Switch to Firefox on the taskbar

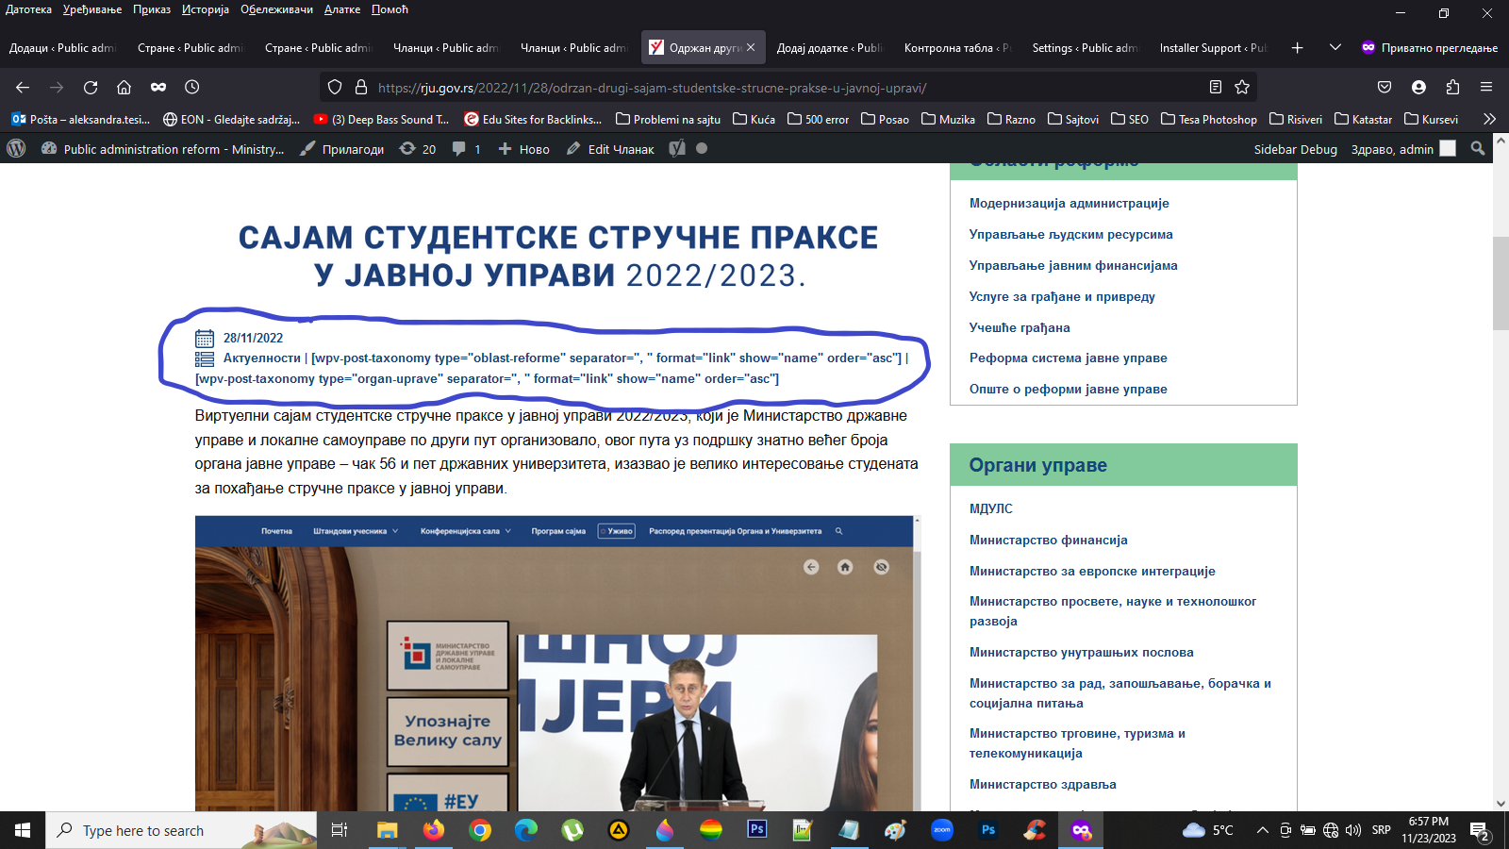click(434, 830)
